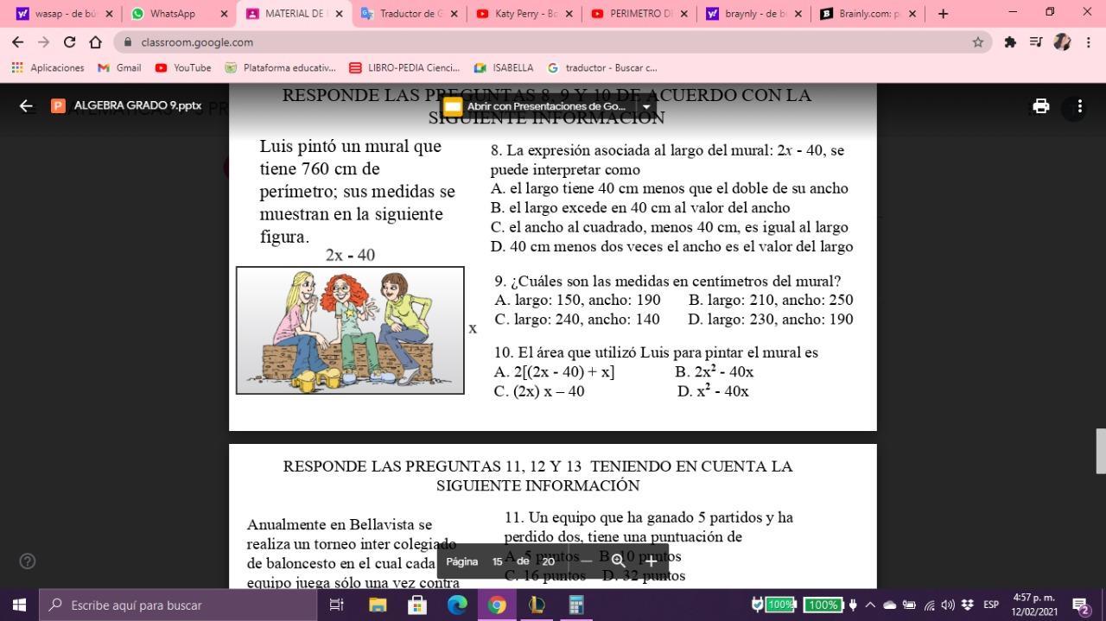1106x621 pixels.
Task: Open Task View on the taskbar
Action: pyautogui.click(x=337, y=605)
